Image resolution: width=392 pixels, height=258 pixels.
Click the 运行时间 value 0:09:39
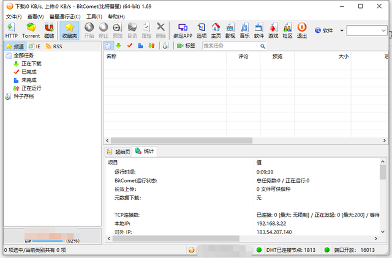pyautogui.click(x=265, y=172)
